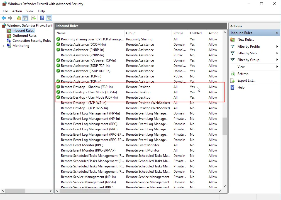The width and height of the screenshot is (281, 200).
Task: Click Filter by State action
Action: [x=247, y=53]
